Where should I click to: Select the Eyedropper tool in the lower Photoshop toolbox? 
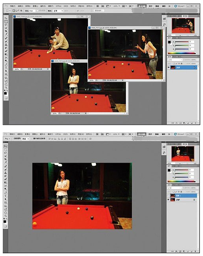(x=6, y=163)
